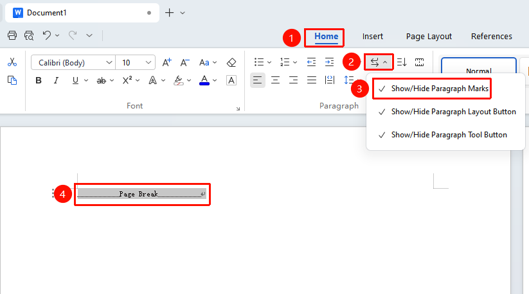
Task: Add a new document tab with plus
Action: coord(169,13)
